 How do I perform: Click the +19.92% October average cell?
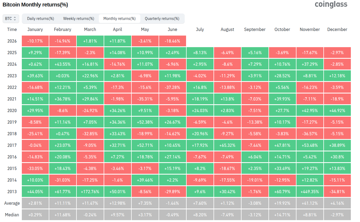pos(282,203)
